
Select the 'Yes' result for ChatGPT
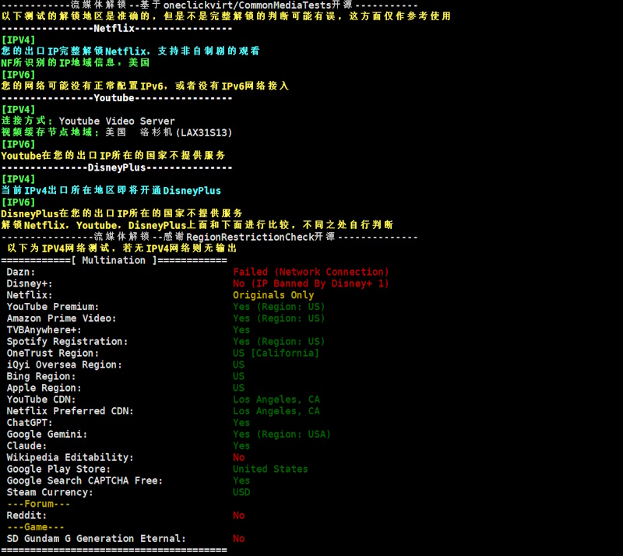(x=241, y=423)
